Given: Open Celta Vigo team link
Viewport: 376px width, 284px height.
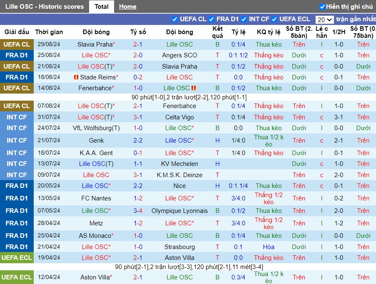Looking at the screenshot, I should [179, 117].
